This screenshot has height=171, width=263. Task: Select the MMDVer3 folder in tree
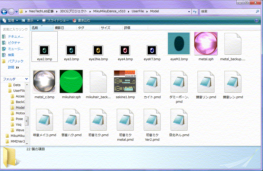(15, 142)
